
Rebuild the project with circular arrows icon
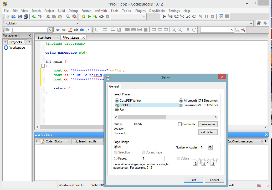pyautogui.click(x=101, y=17)
